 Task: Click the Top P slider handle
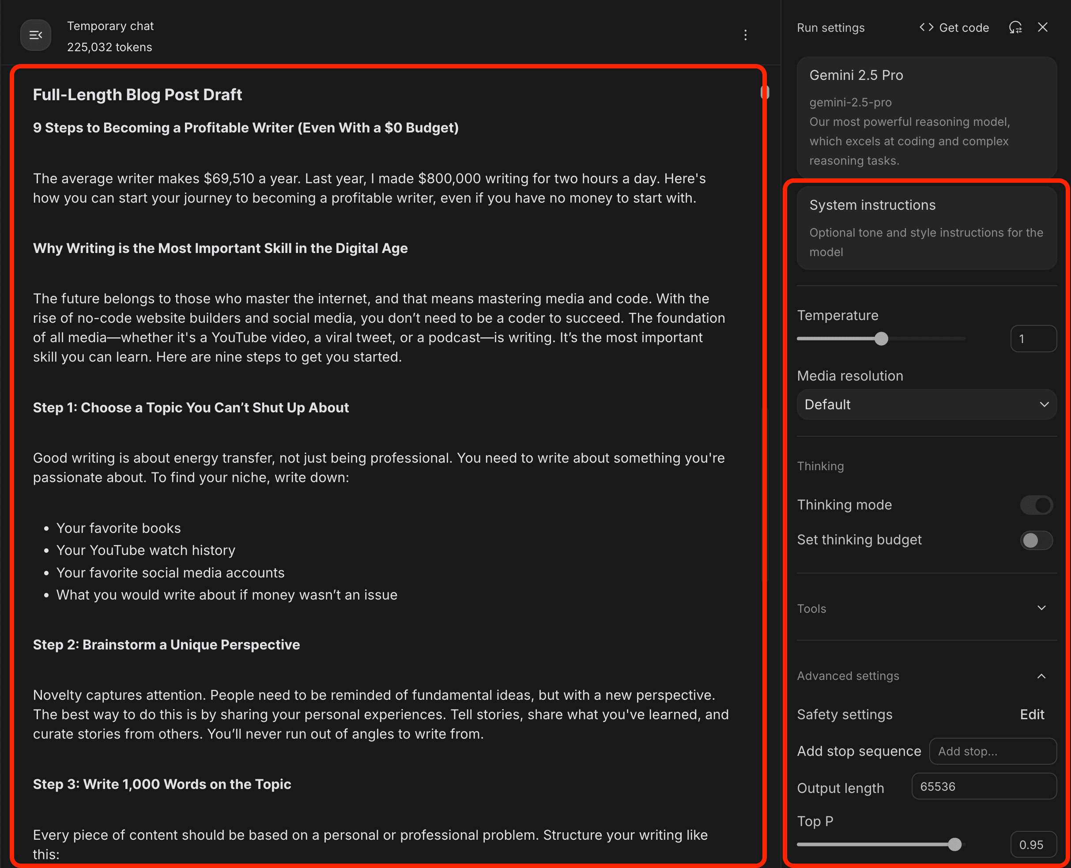tap(954, 845)
